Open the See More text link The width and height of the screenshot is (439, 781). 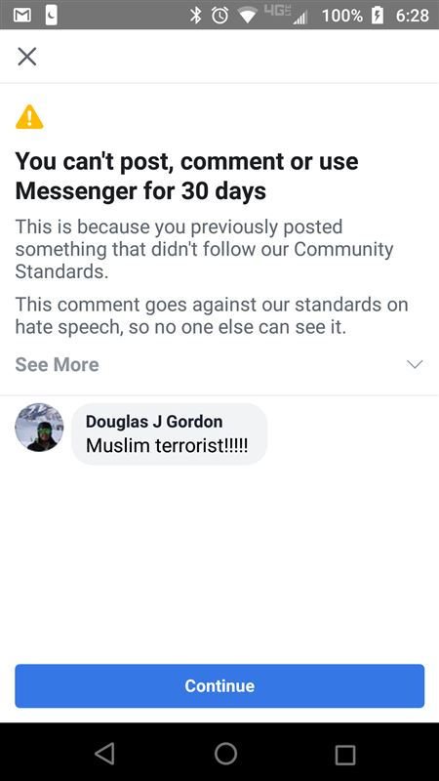point(57,364)
